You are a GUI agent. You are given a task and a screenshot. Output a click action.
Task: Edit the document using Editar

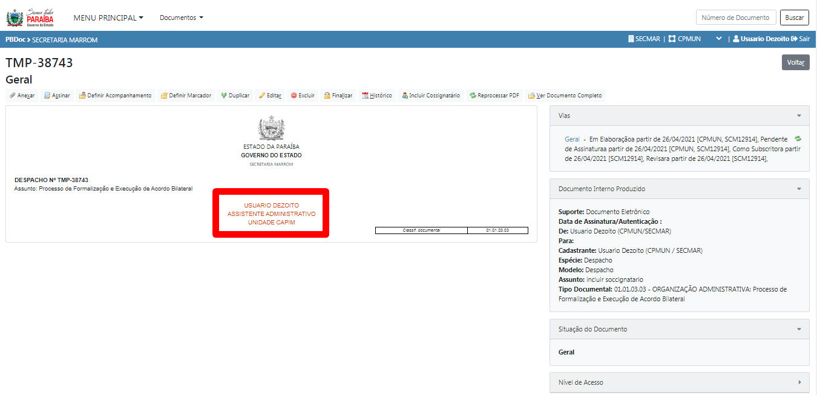coord(270,96)
